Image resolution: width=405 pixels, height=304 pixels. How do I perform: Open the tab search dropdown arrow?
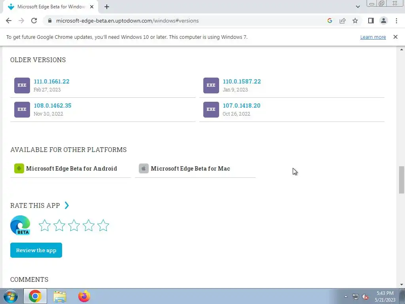358,7
